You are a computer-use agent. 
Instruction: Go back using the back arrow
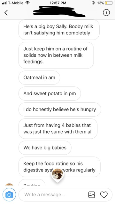[x=6, y=13]
